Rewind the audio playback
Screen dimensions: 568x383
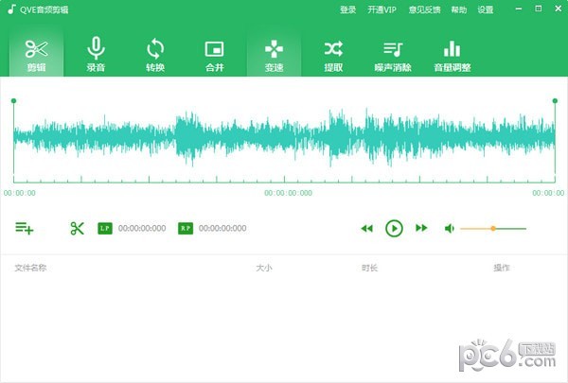[367, 229]
